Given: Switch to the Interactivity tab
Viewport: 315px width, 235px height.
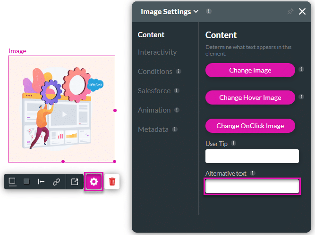Looking at the screenshot, I should point(157,52).
